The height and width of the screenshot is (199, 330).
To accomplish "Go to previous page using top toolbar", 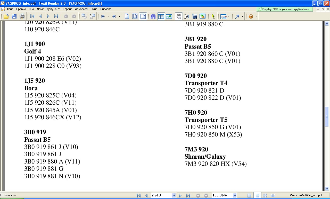I will click(40, 16).
